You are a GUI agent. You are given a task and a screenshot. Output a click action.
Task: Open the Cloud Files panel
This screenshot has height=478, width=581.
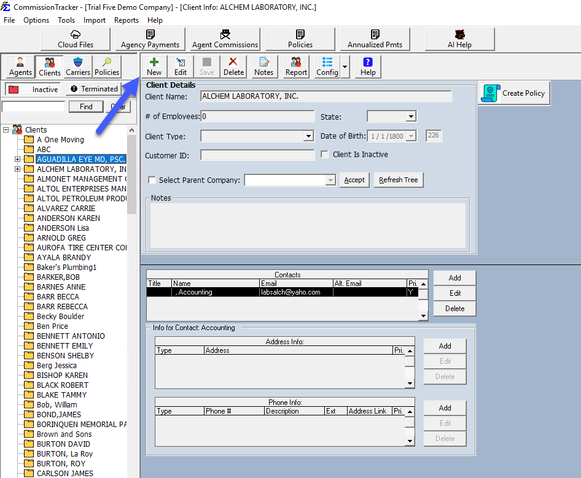click(75, 39)
